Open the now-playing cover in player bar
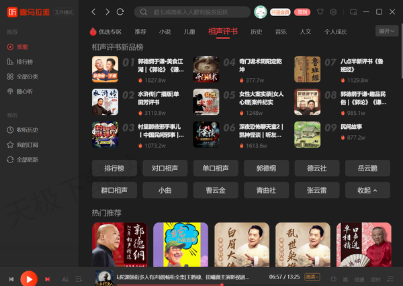The width and height of the screenshot is (403, 286). pos(104,278)
